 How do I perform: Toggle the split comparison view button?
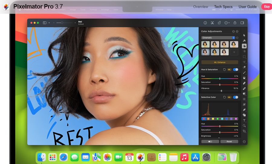point(210,141)
